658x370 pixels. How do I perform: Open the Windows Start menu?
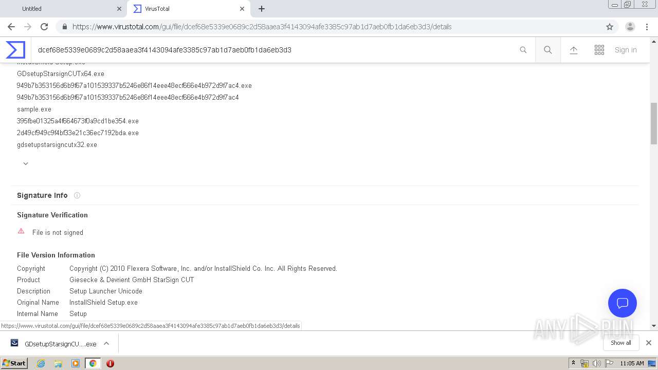(x=14, y=363)
